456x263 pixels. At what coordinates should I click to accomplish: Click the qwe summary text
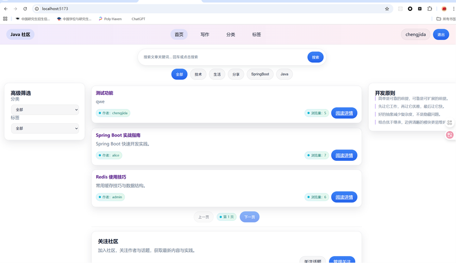pyautogui.click(x=100, y=102)
